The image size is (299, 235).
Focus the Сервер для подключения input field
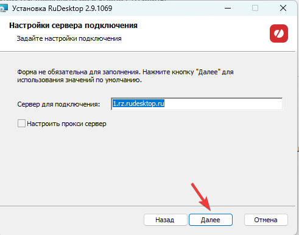197,104
